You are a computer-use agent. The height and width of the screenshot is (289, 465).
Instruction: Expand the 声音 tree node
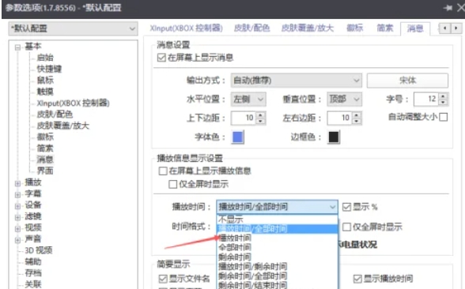coord(17,240)
